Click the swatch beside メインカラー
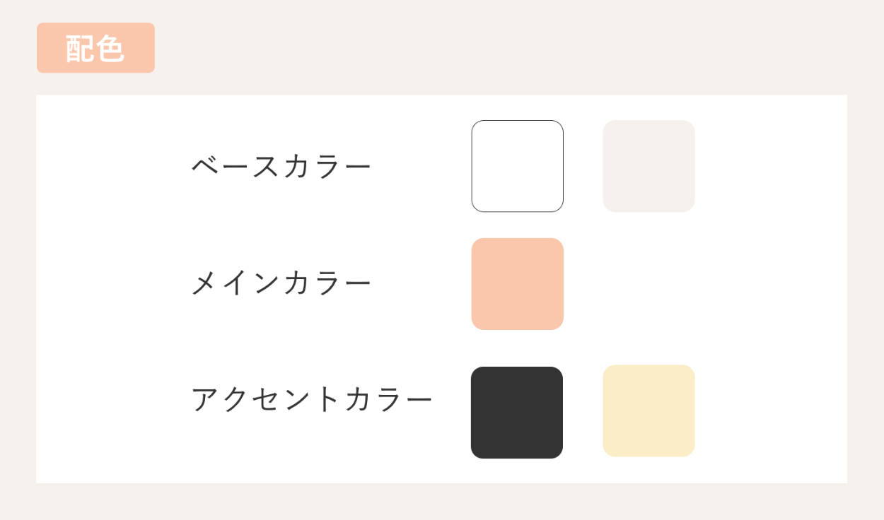The image size is (884, 520). pos(517,284)
